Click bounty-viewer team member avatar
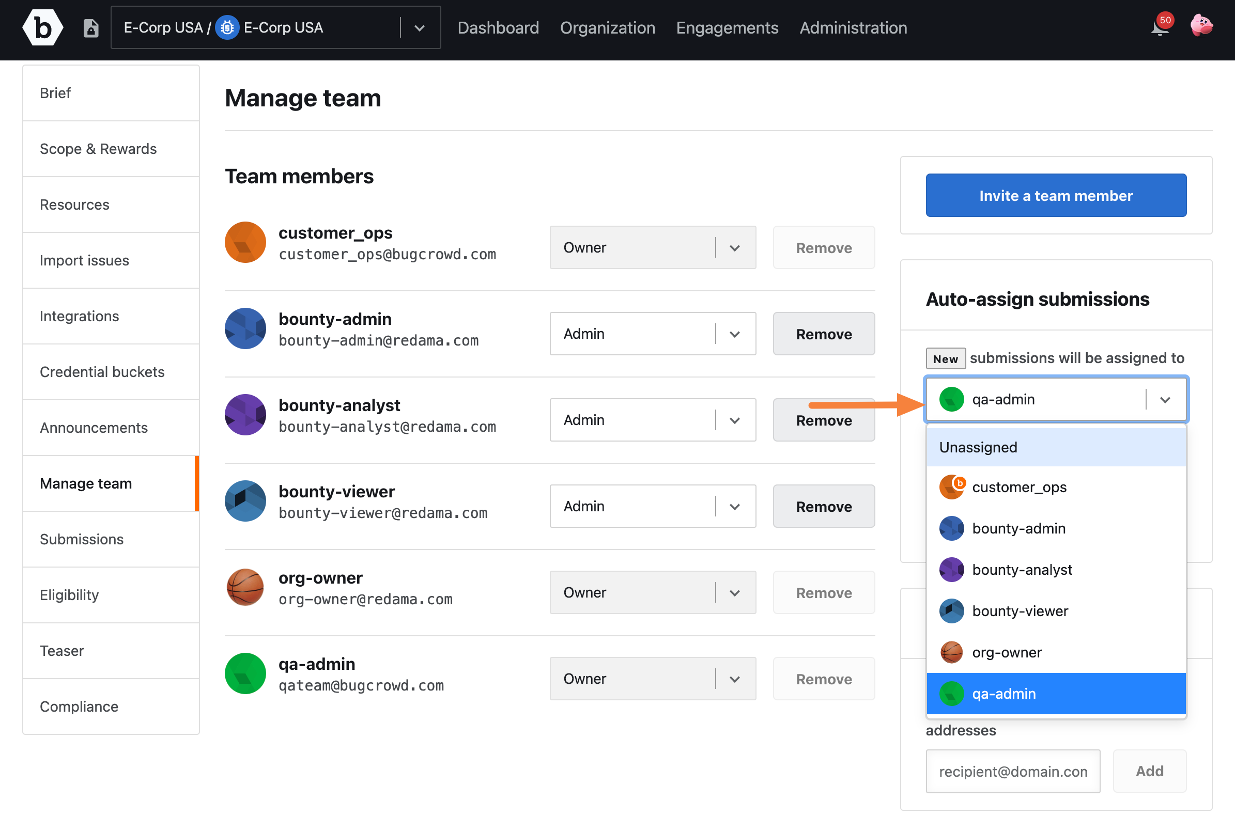 click(x=245, y=501)
